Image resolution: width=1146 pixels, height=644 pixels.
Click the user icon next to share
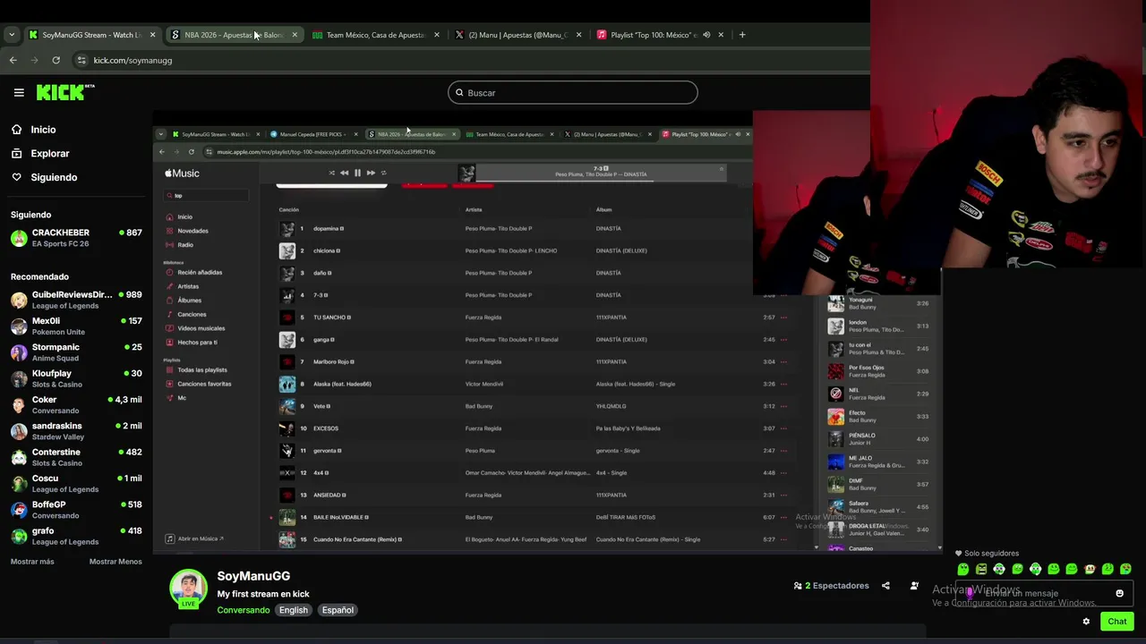[x=914, y=586]
